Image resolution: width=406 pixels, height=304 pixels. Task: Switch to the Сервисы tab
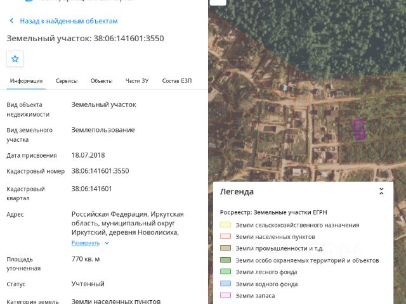pos(67,81)
